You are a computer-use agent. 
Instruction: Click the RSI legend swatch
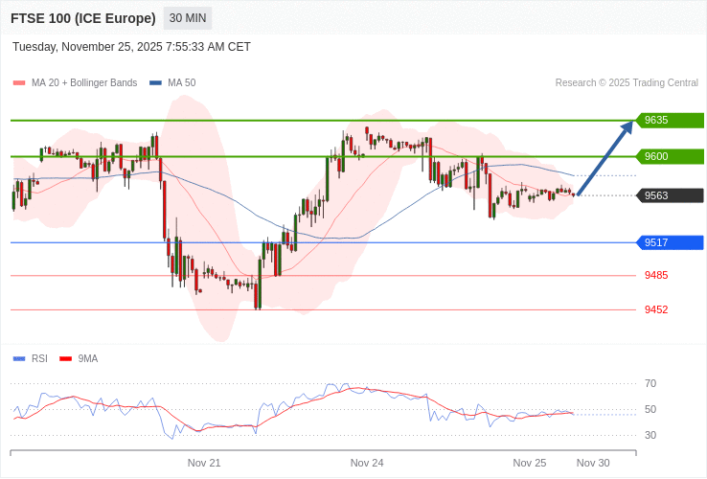(19, 359)
